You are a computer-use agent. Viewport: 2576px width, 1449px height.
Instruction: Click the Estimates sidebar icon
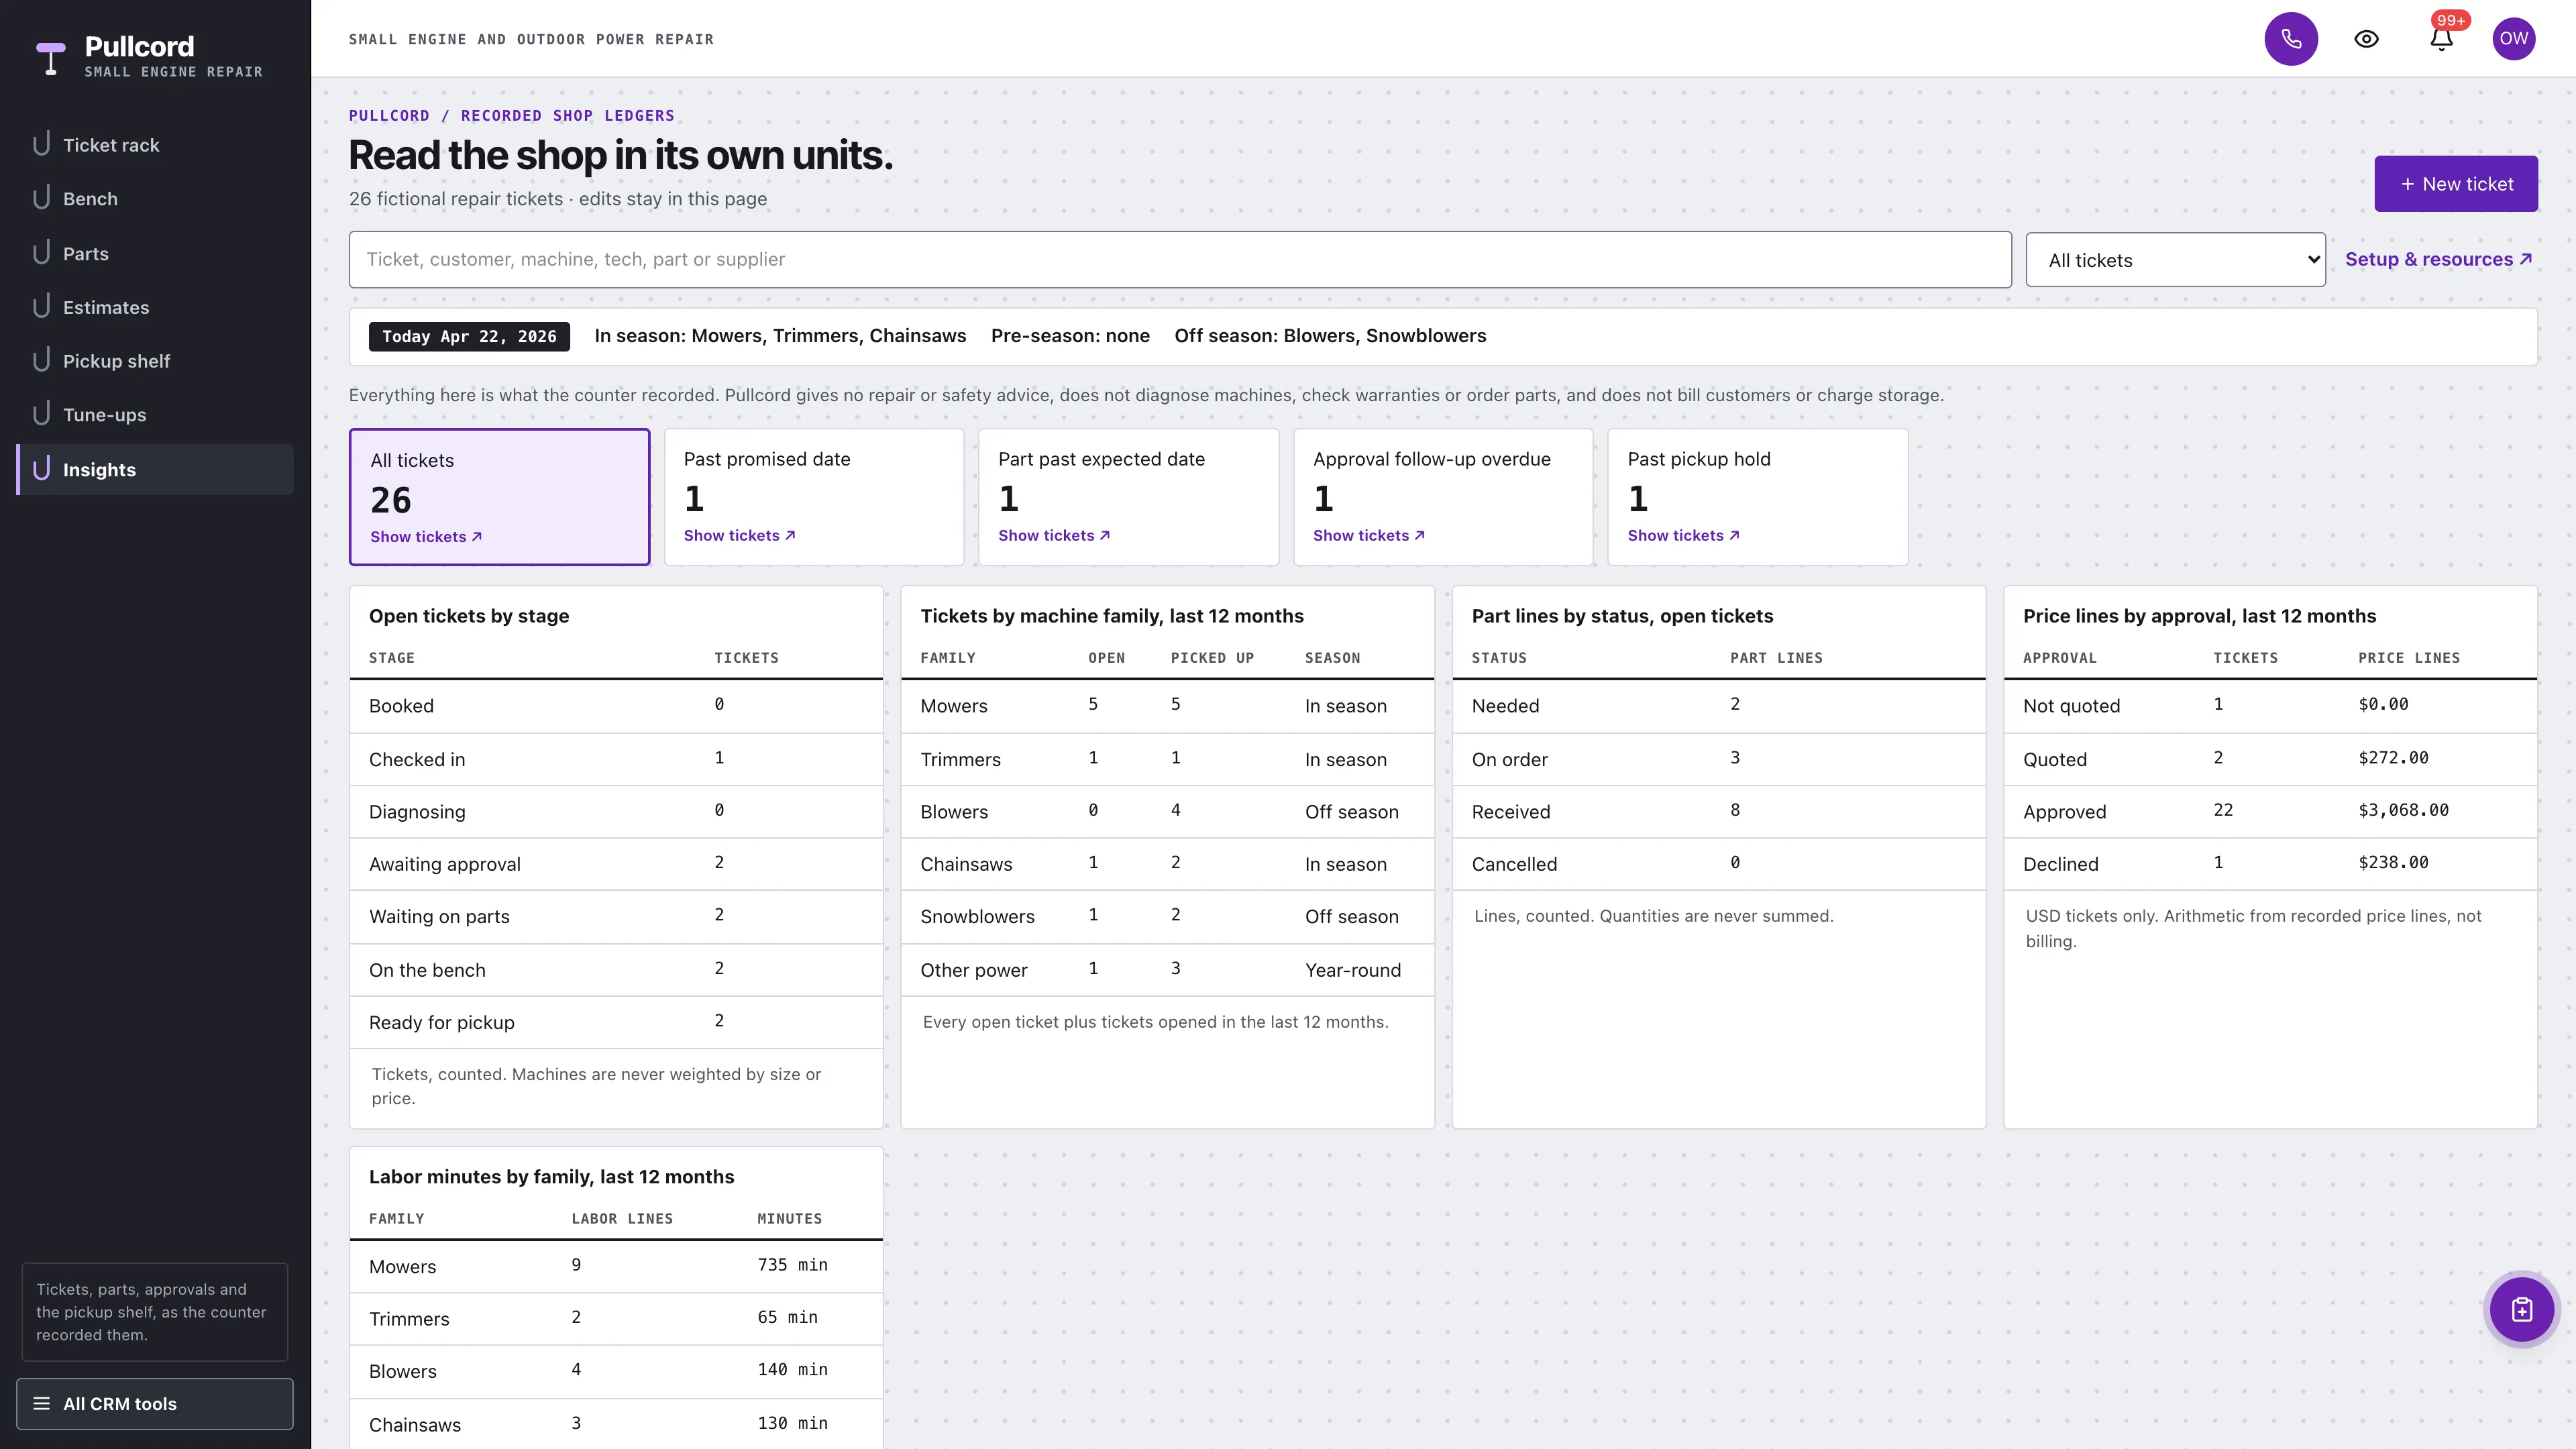41,307
